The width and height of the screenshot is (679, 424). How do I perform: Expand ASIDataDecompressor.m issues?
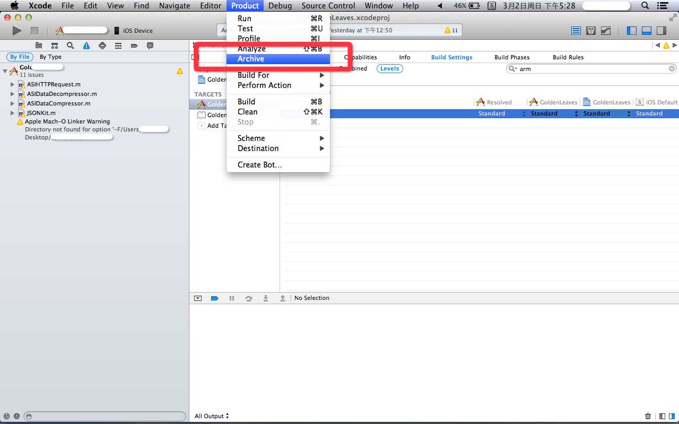pyautogui.click(x=12, y=94)
